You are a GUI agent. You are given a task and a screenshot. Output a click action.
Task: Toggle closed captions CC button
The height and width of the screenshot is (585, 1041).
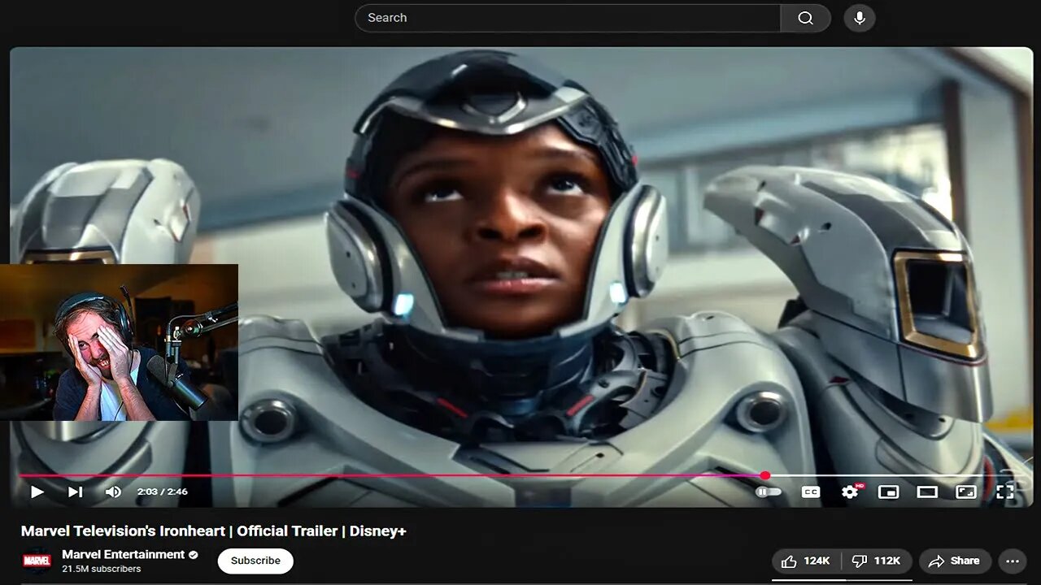pyautogui.click(x=811, y=492)
